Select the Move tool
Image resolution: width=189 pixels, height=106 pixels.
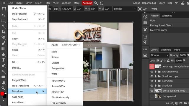coord(3,15)
